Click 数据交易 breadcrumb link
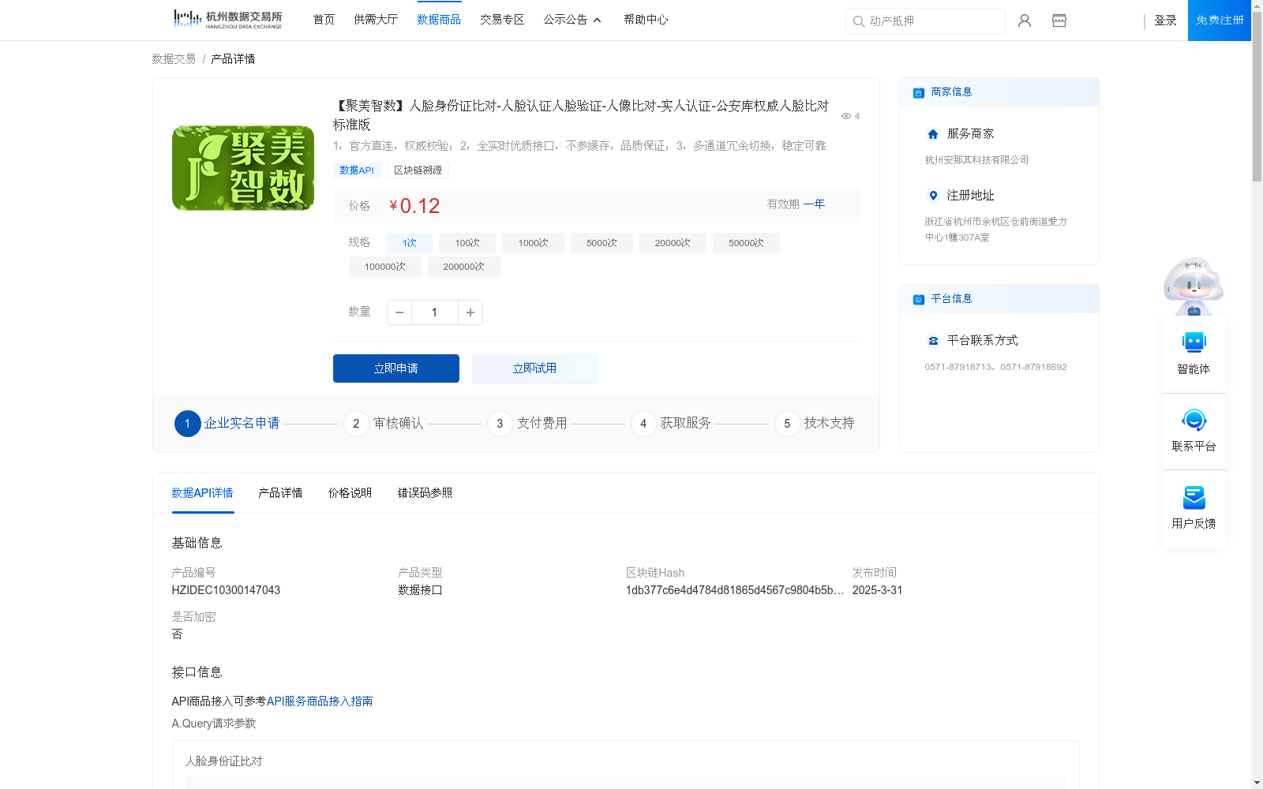This screenshot has width=1263, height=789. click(174, 59)
